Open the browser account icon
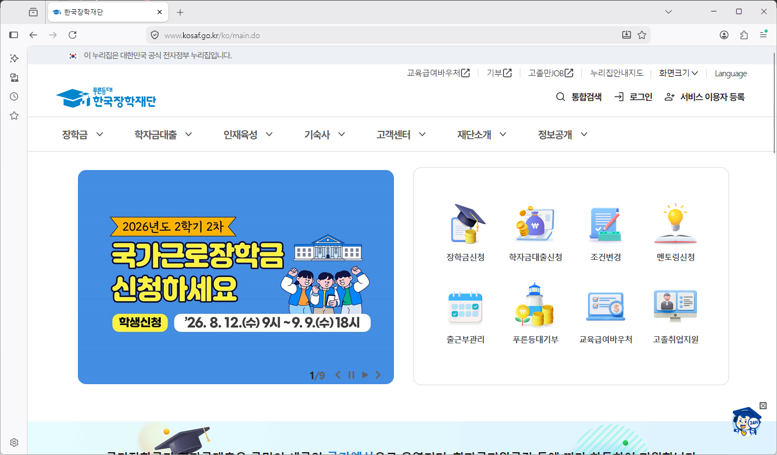This screenshot has width=777, height=455. point(724,35)
